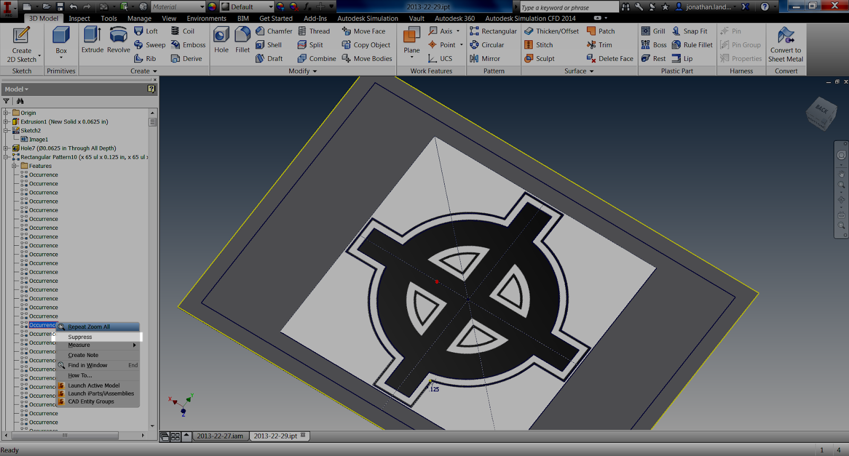Select the Thread tool
The width and height of the screenshot is (849, 456).
(x=314, y=31)
